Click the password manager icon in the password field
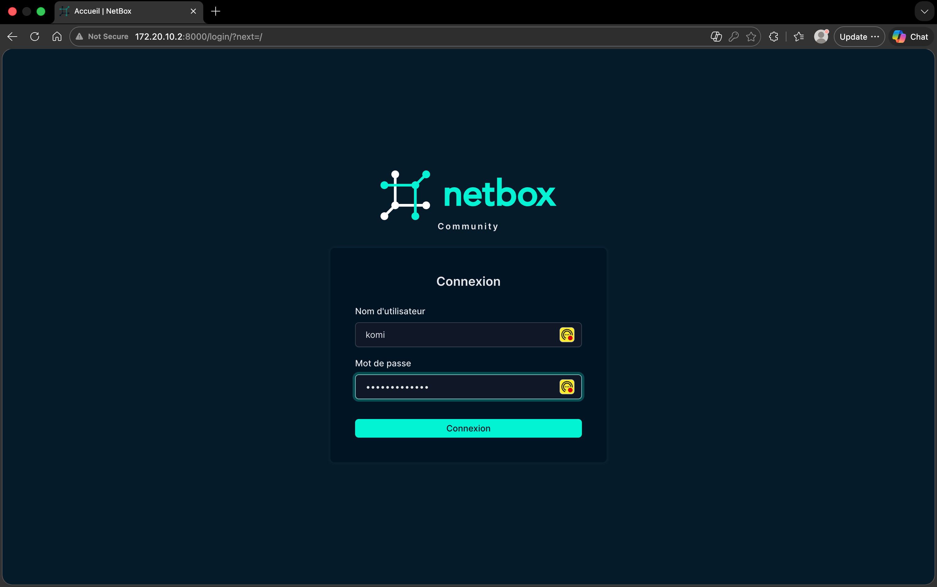Image resolution: width=937 pixels, height=587 pixels. coord(567,387)
